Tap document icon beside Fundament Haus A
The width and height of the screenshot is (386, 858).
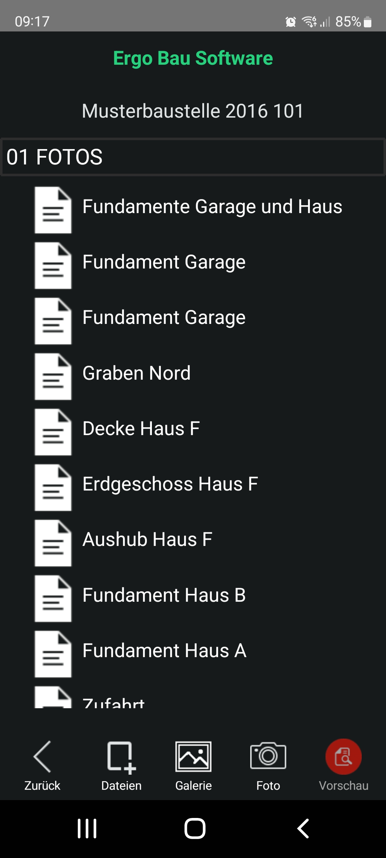click(53, 654)
